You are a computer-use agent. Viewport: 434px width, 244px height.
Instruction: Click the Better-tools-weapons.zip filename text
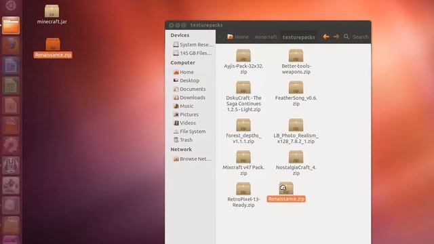click(x=296, y=69)
